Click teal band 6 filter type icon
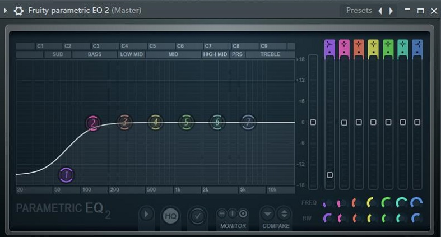This screenshot has width=441, height=237. pyautogui.click(x=402, y=45)
